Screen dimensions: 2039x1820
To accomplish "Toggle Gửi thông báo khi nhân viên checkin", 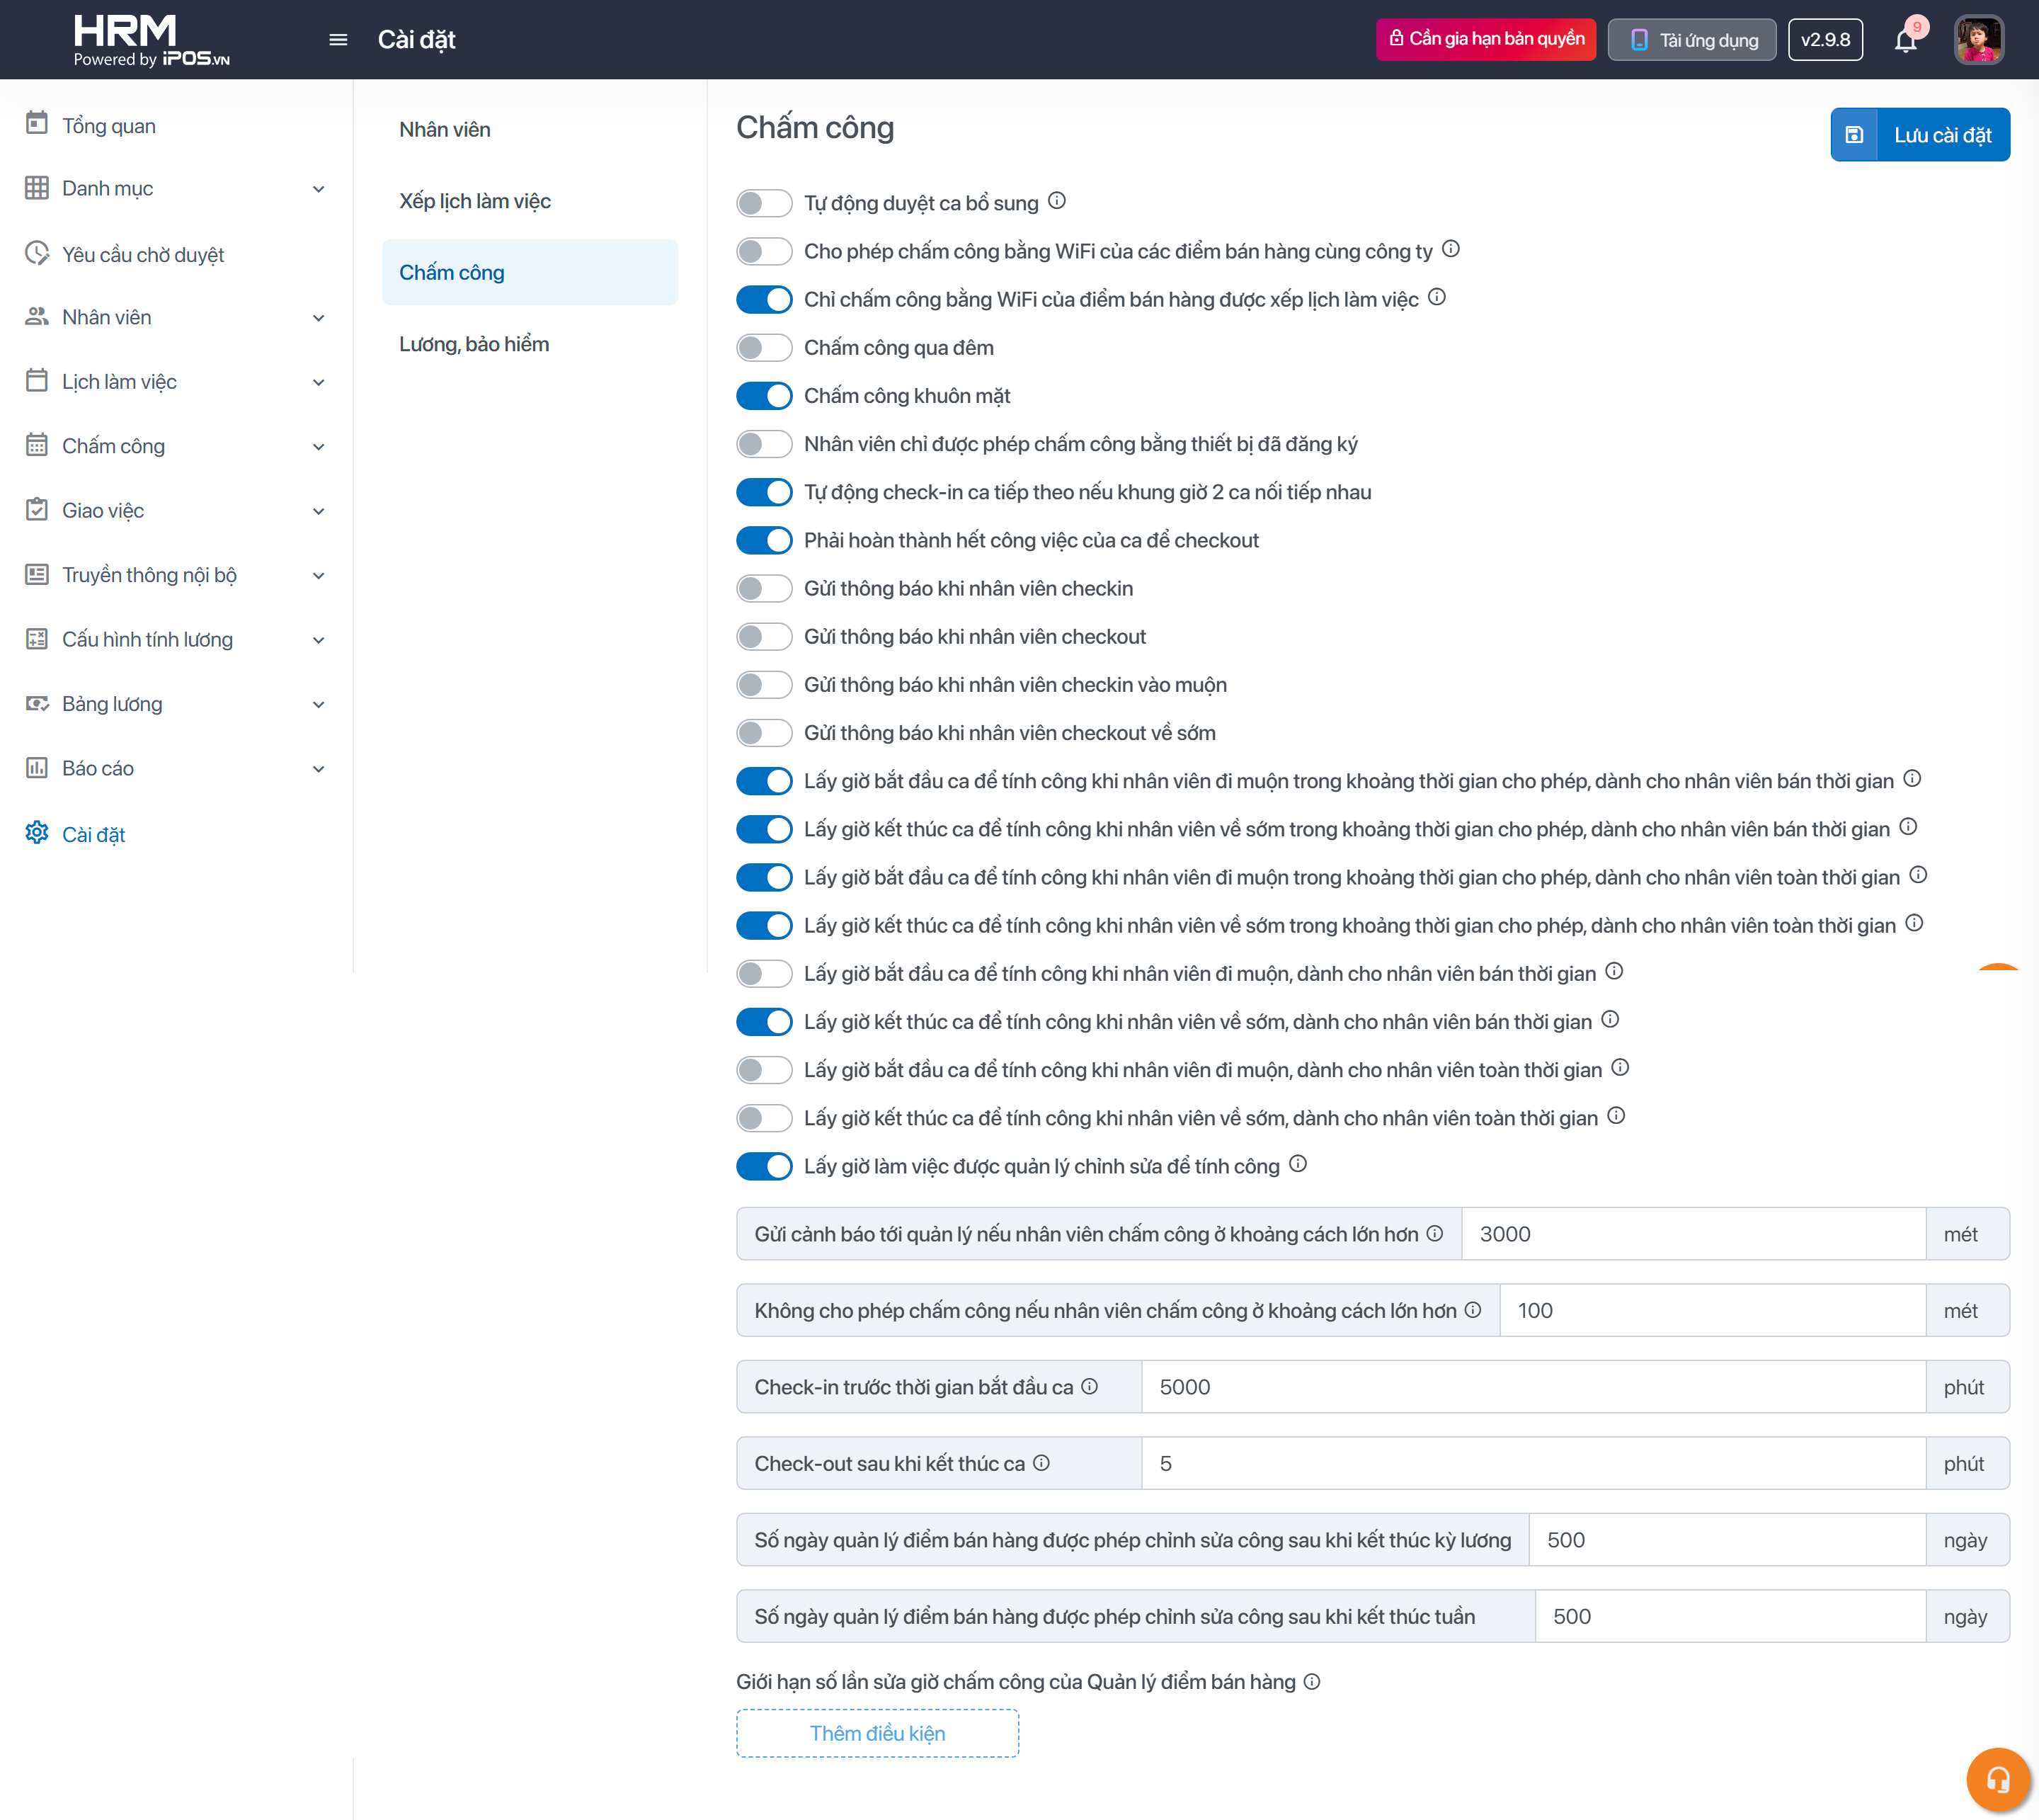I will pos(764,589).
